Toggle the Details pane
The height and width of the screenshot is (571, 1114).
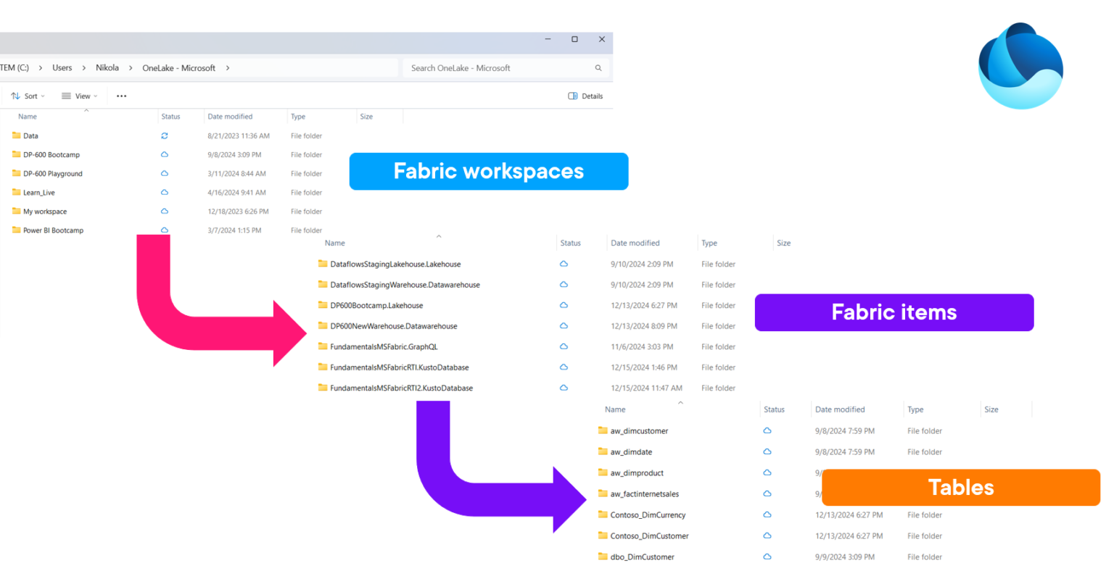pos(585,96)
